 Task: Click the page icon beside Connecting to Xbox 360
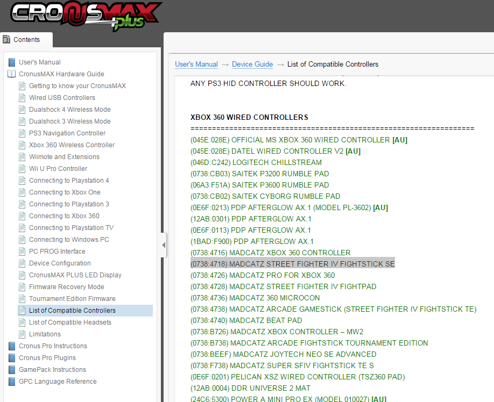point(22,216)
